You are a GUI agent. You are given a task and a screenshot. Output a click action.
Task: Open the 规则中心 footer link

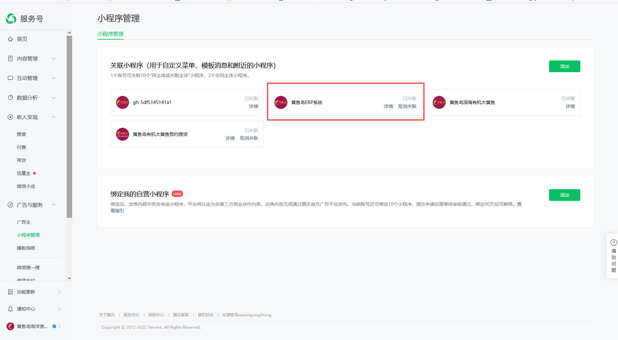(156, 315)
